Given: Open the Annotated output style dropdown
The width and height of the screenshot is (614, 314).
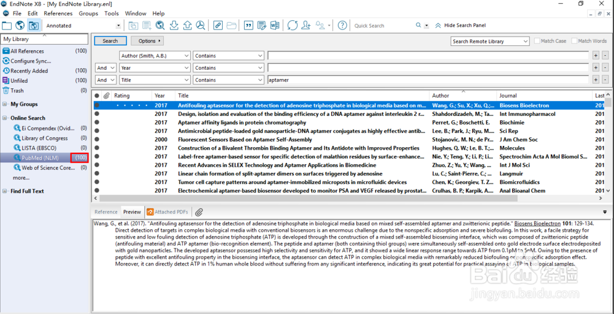Looking at the screenshot, I should [118, 26].
